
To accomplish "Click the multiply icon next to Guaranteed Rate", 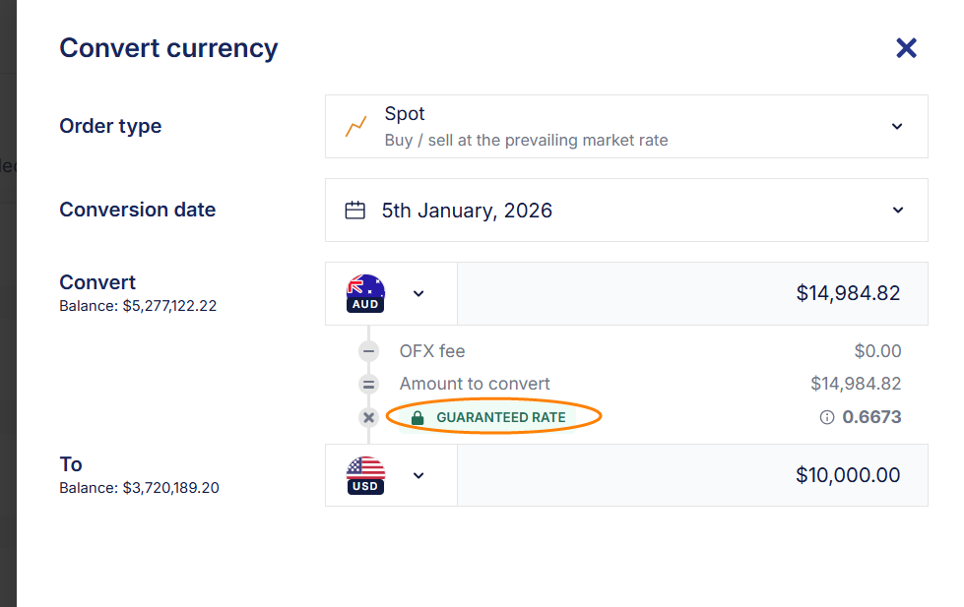I will (x=368, y=416).
